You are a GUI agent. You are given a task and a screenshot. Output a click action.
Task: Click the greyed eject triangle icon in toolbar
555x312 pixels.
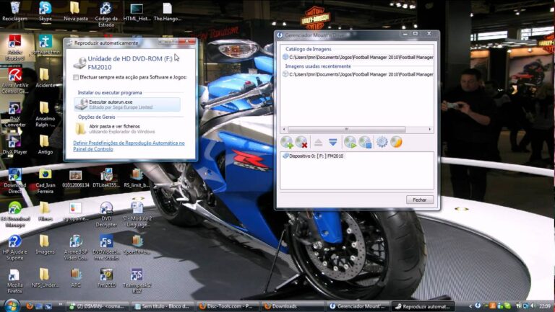pyautogui.click(x=318, y=143)
